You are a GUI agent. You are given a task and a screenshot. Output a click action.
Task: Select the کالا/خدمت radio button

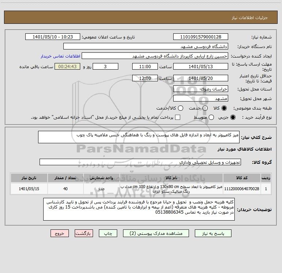181,108
